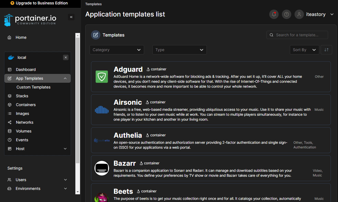This screenshot has width=338, height=202.
Task: Click the Users people icon
Action: (9, 180)
